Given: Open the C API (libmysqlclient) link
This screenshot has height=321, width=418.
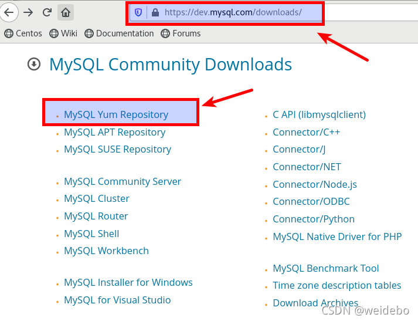Looking at the screenshot, I should click(x=319, y=115).
